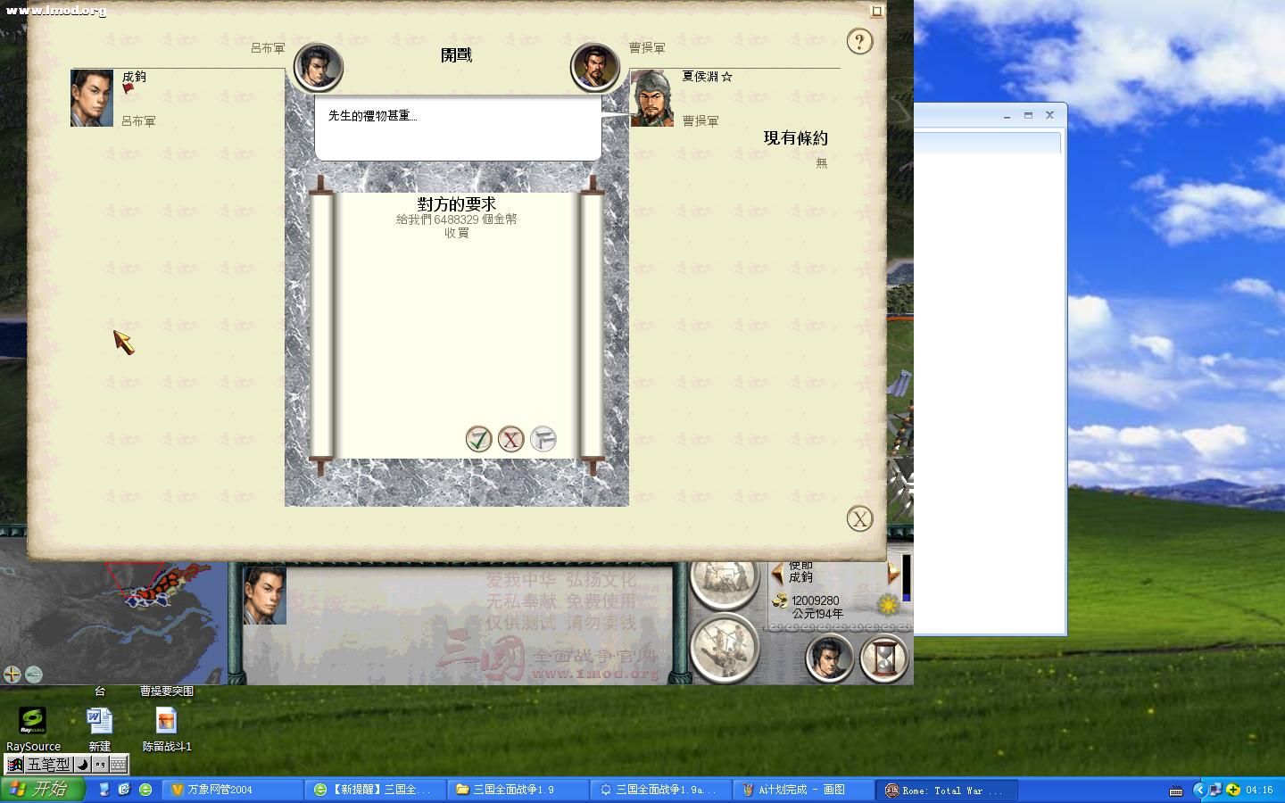
Task: Click the date 公元194年
Action: (x=817, y=614)
